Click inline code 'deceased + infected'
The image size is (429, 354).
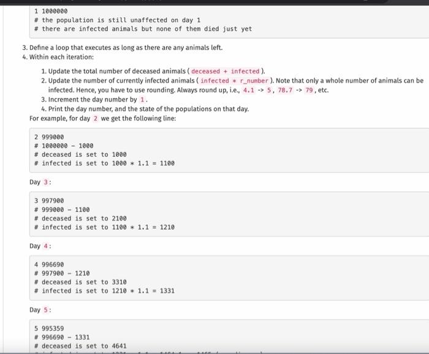tap(225, 71)
